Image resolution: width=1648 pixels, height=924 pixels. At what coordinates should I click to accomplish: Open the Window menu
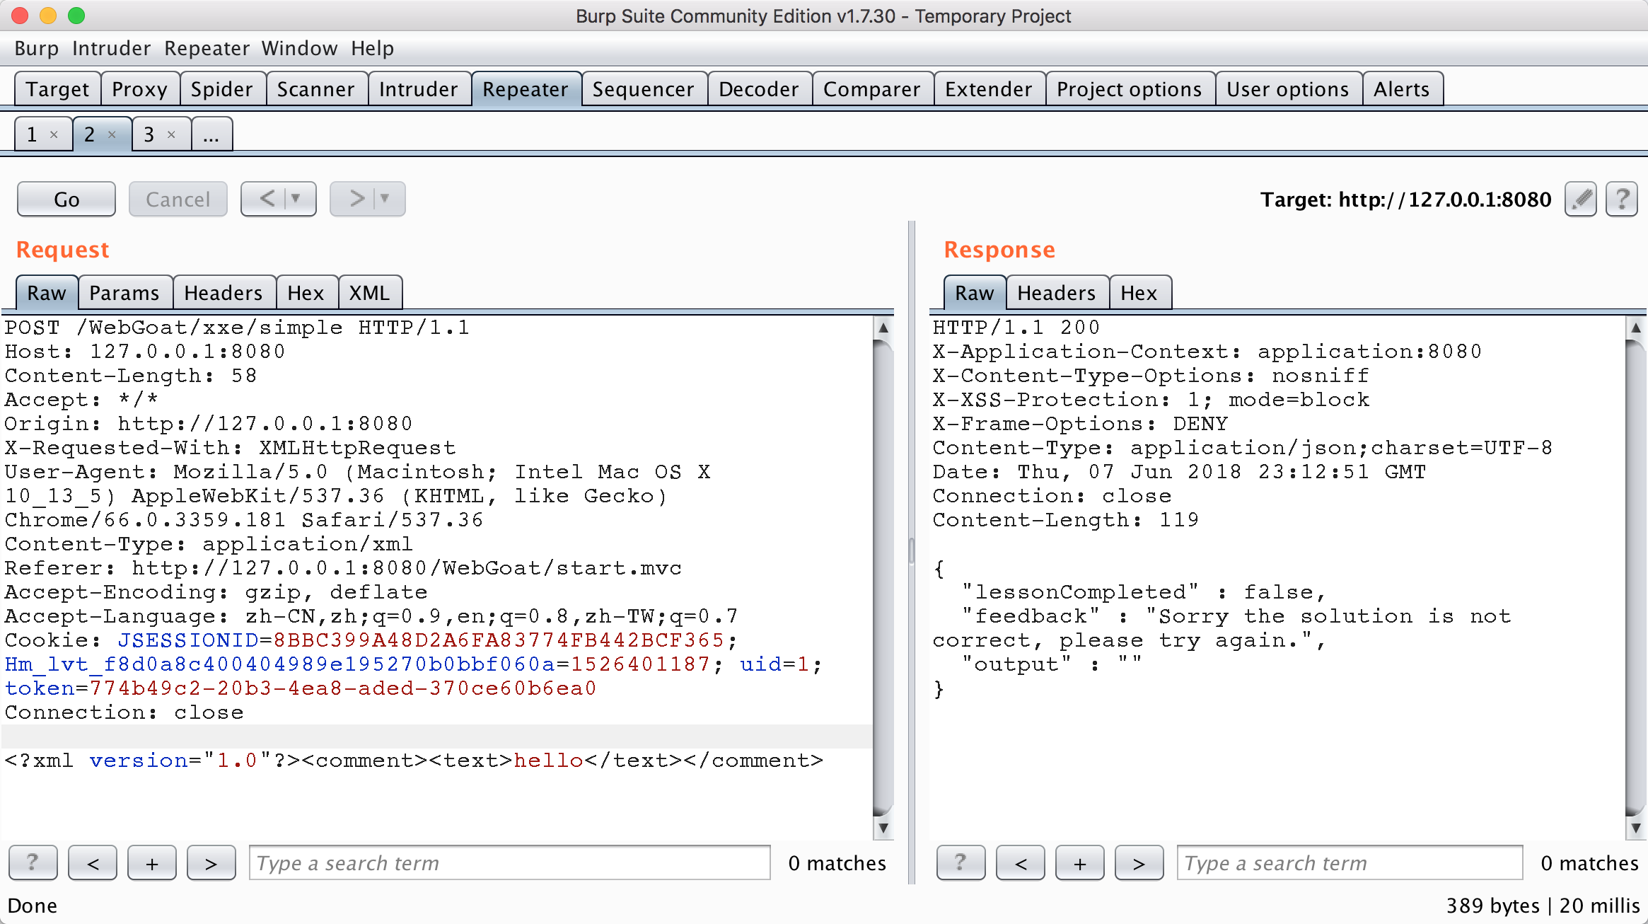click(300, 48)
